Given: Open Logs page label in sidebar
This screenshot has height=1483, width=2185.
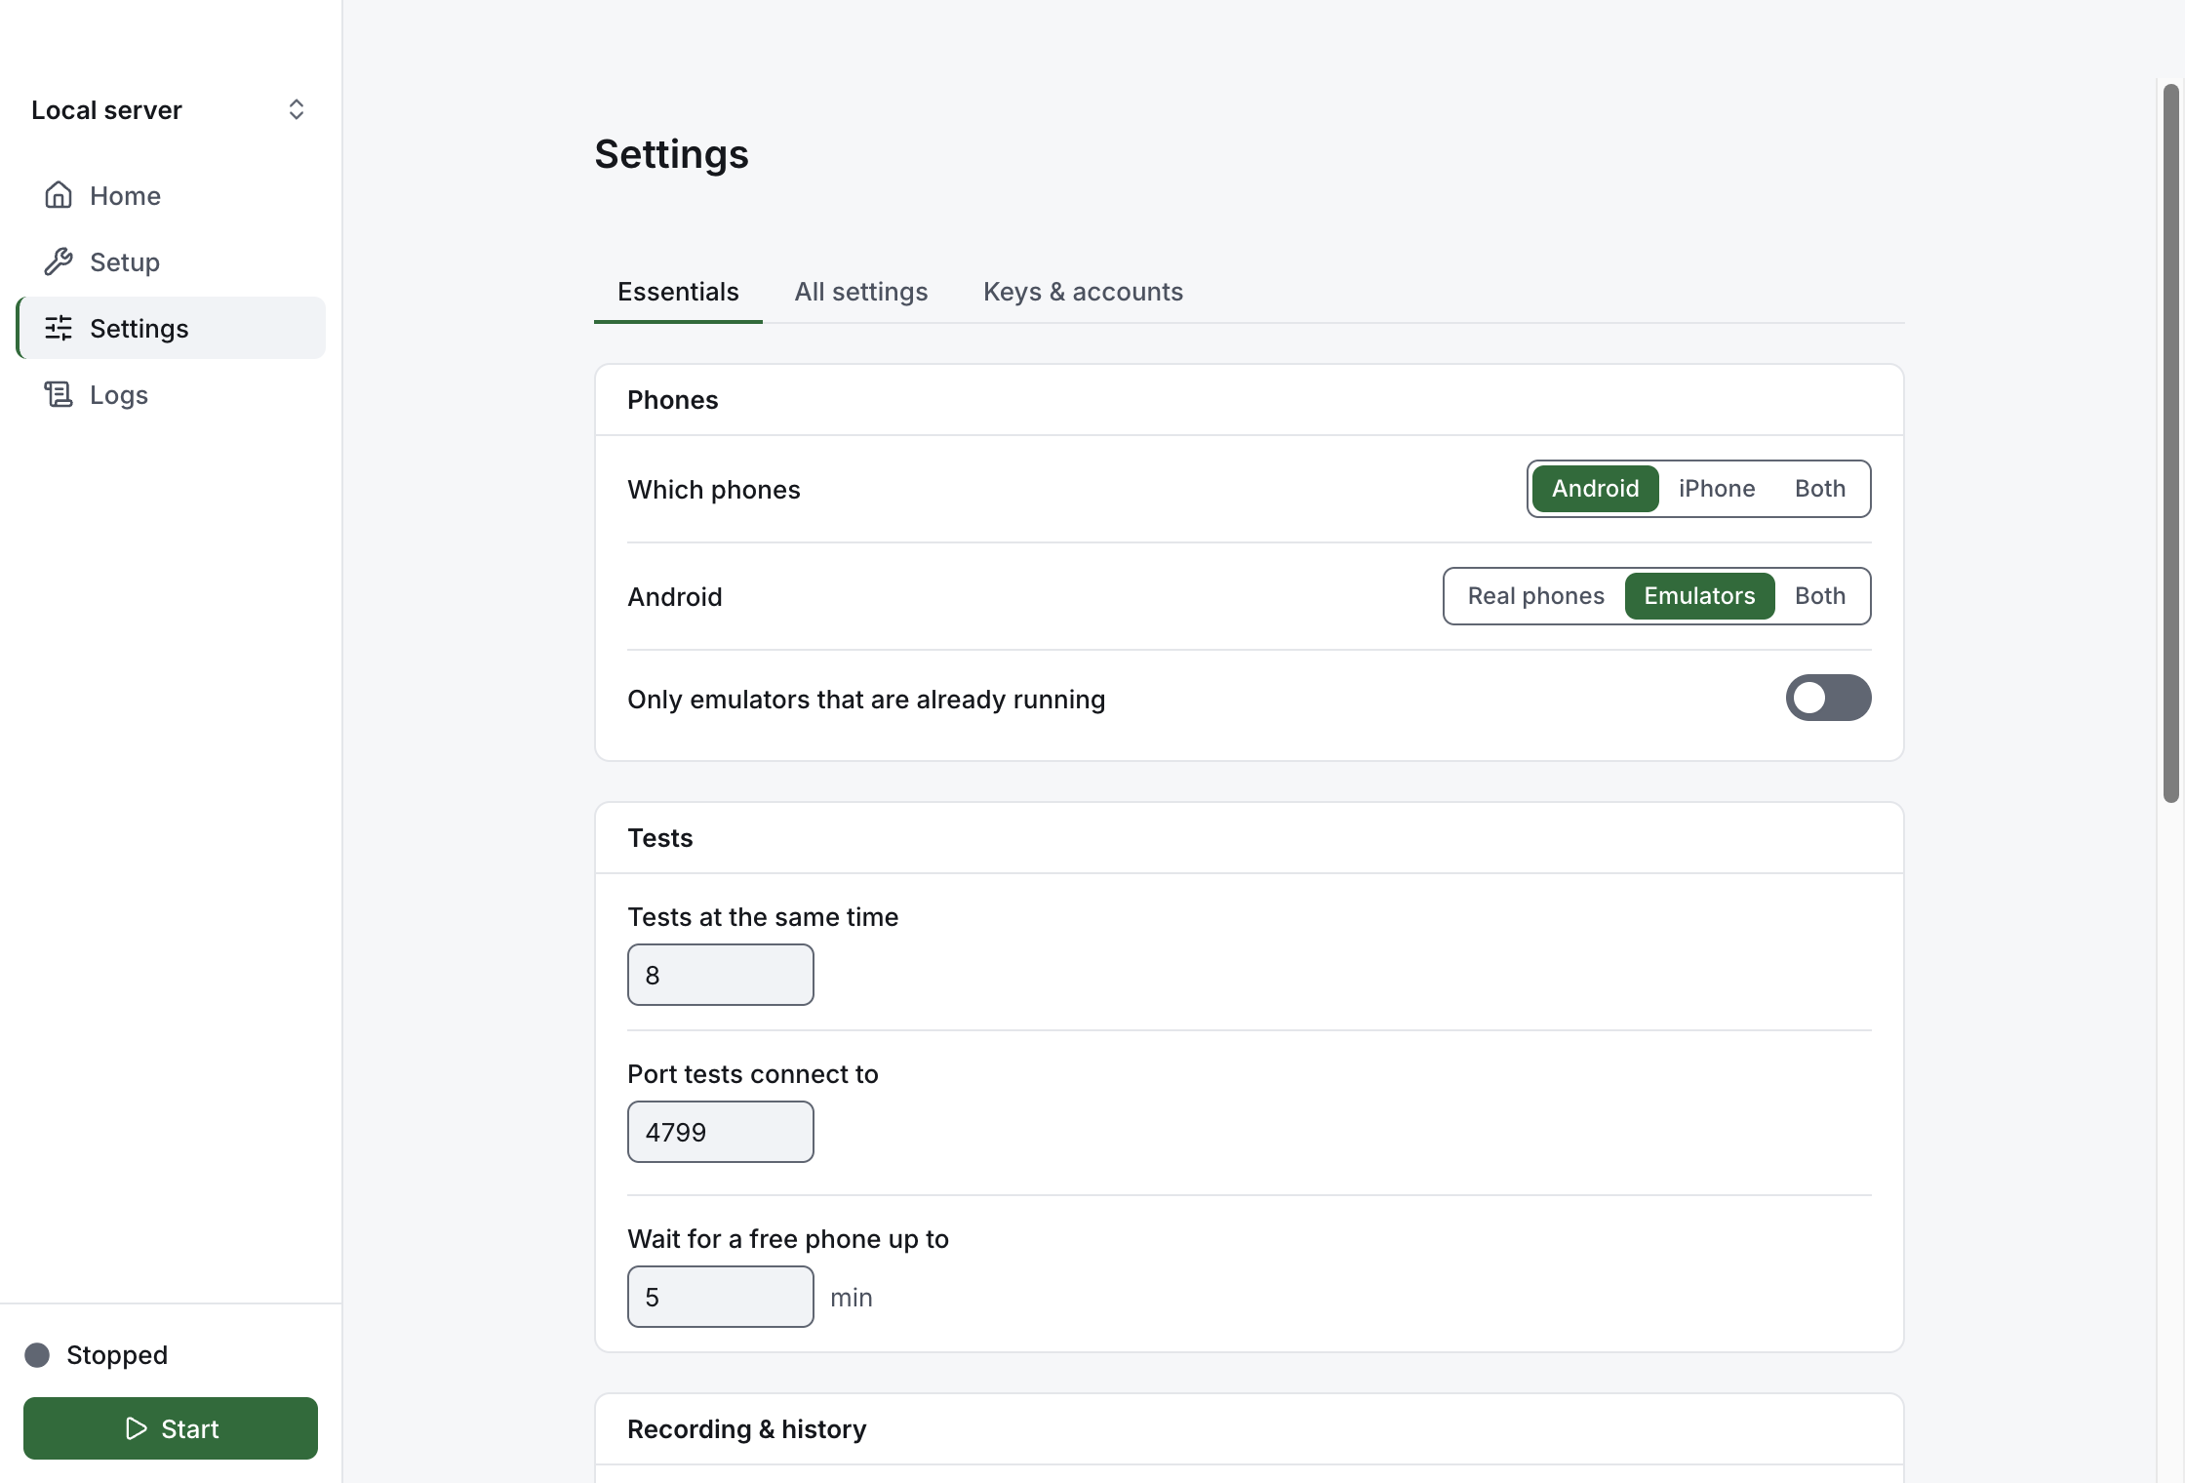Looking at the screenshot, I should pyautogui.click(x=119, y=395).
